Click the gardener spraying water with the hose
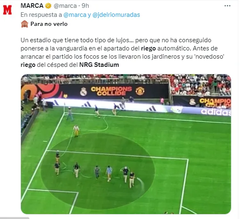 pos(132,180)
